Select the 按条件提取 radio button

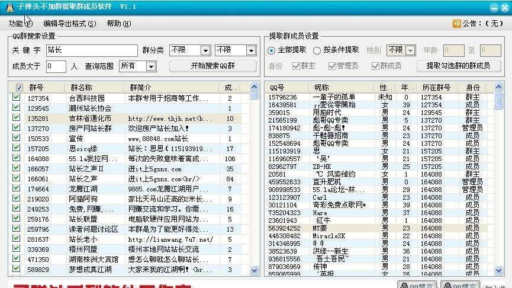(x=317, y=50)
